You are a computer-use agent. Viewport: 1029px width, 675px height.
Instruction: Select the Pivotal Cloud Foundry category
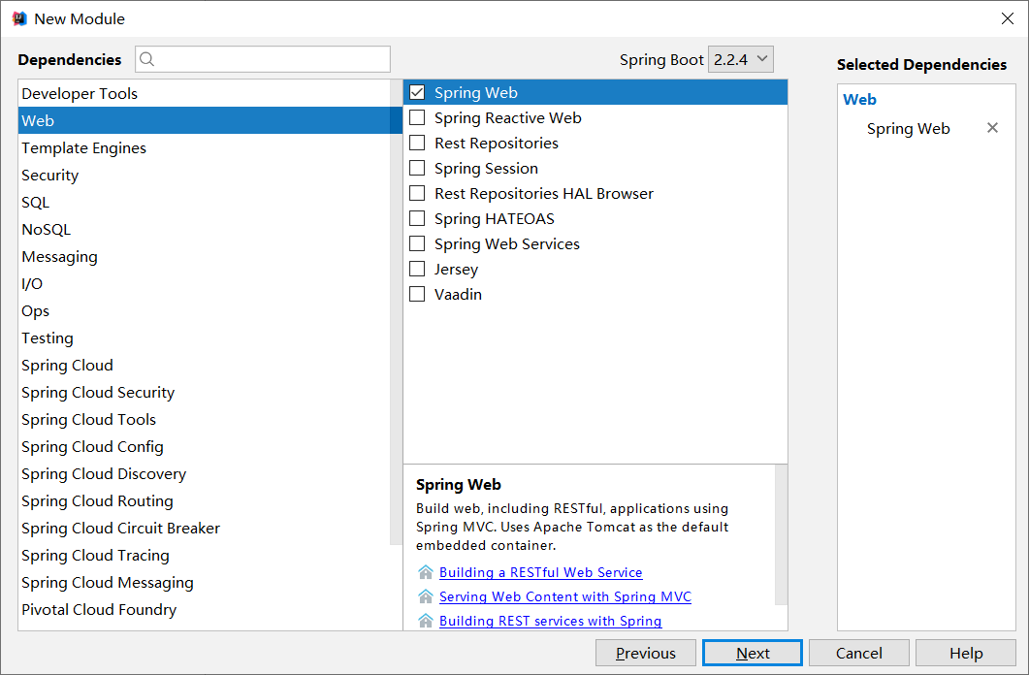point(204,609)
